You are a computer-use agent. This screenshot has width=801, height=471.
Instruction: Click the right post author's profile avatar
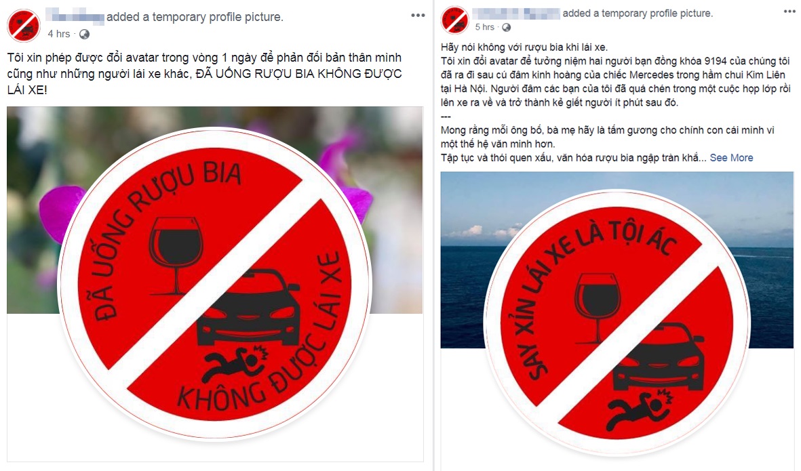pyautogui.click(x=454, y=20)
